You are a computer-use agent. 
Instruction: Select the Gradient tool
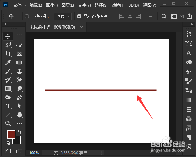pos(8,89)
